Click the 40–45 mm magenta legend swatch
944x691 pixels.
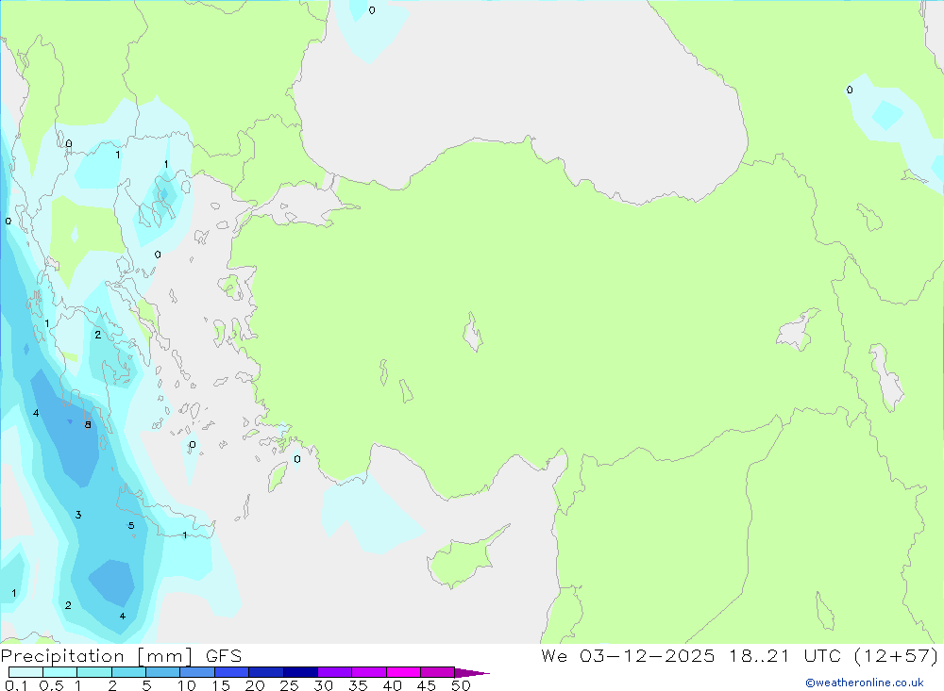pyautogui.click(x=403, y=672)
